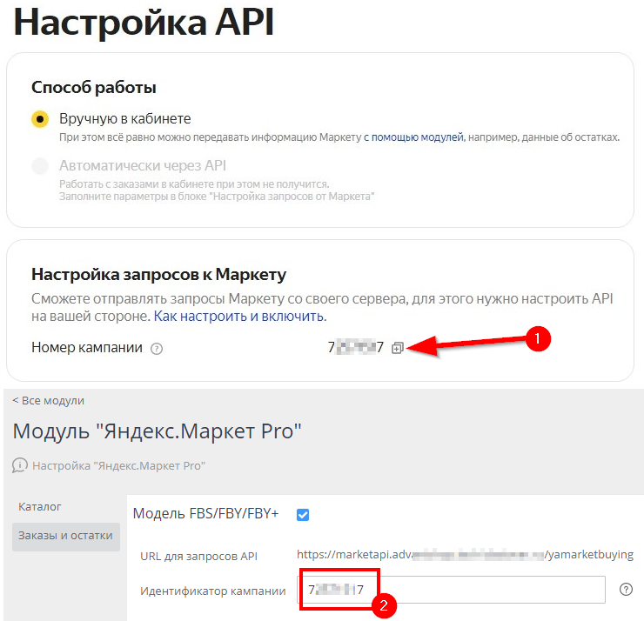Screen dimensions: 644x621
Task: Click the blurred campaign number value
Action: click(355, 348)
